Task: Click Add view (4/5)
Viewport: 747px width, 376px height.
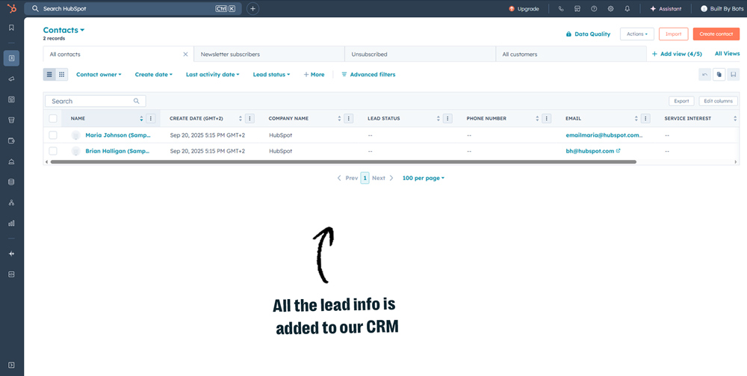Action: click(677, 54)
